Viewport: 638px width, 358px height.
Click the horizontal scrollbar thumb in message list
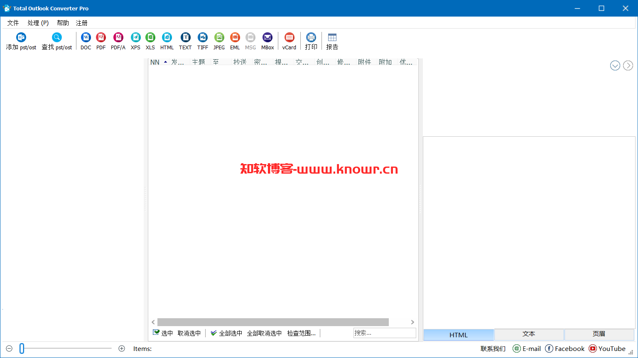(273, 322)
